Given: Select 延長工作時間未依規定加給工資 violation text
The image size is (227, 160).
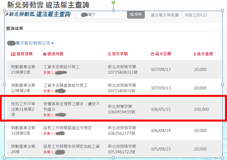Looking at the screenshot, I should 71,146.
